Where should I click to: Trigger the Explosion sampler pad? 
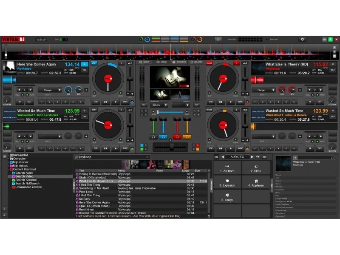(227, 183)
